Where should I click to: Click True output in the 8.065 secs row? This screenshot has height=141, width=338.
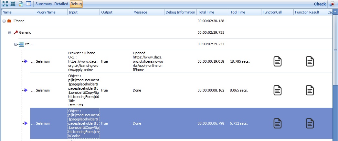pyautogui.click(x=104, y=90)
